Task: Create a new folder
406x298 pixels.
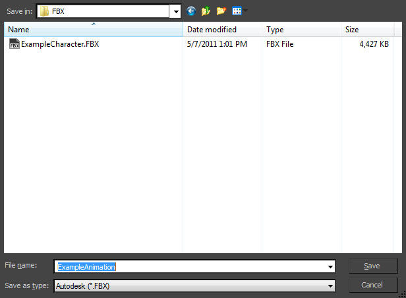Action: pos(221,11)
